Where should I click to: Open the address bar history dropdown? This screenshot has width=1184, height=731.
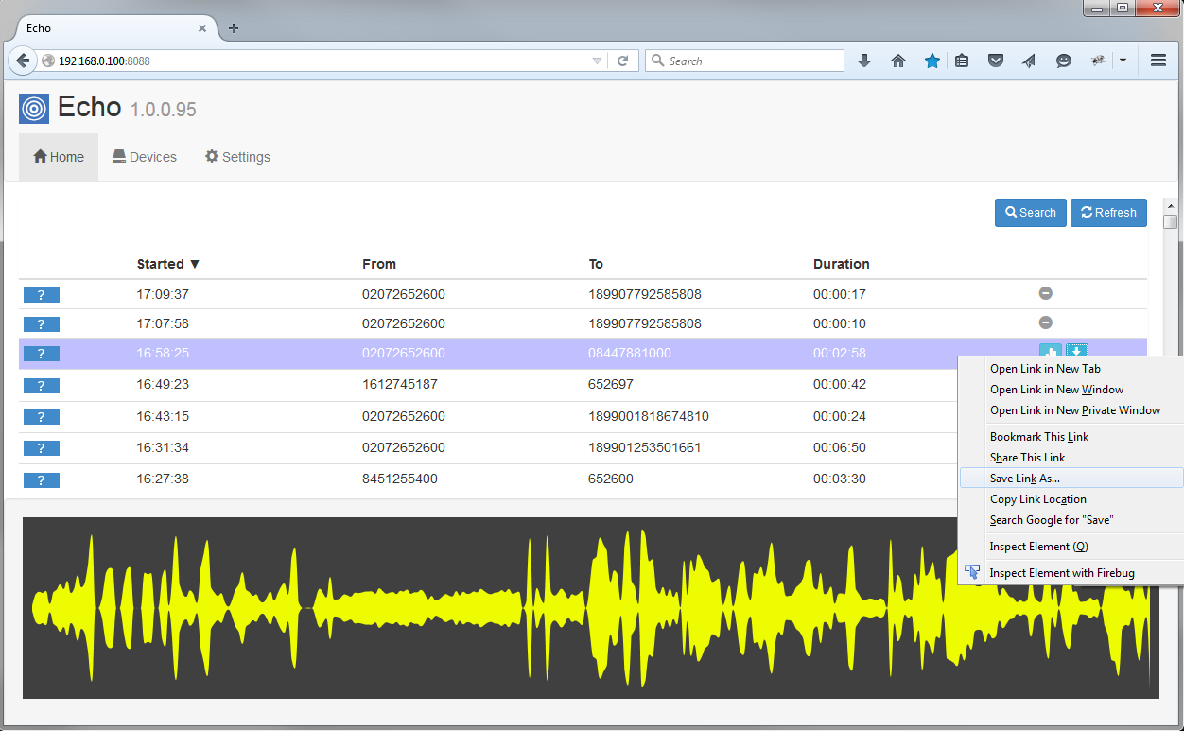click(597, 61)
